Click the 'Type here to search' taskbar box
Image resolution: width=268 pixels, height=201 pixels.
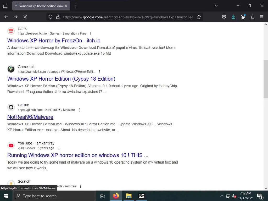click(x=54, y=196)
